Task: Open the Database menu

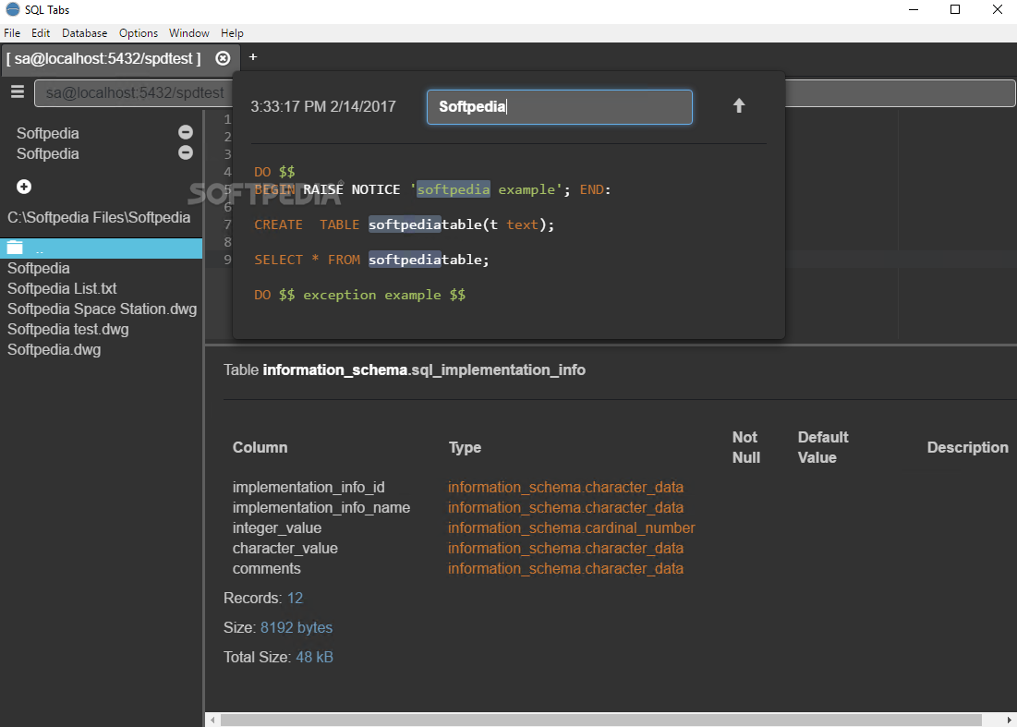Action: (x=84, y=33)
